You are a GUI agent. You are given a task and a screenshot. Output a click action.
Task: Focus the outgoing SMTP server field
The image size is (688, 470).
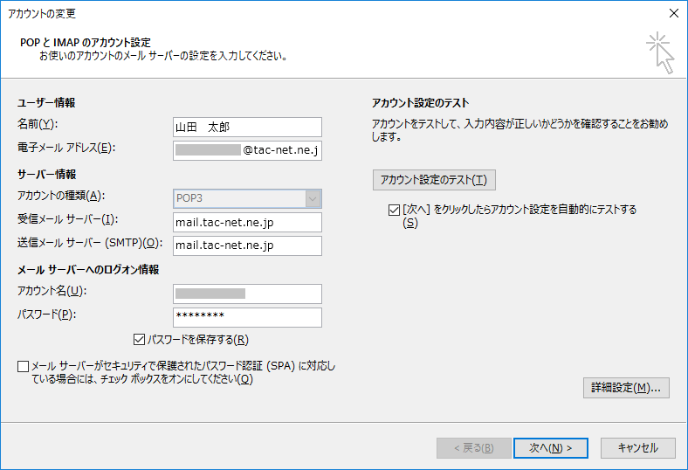click(x=247, y=245)
